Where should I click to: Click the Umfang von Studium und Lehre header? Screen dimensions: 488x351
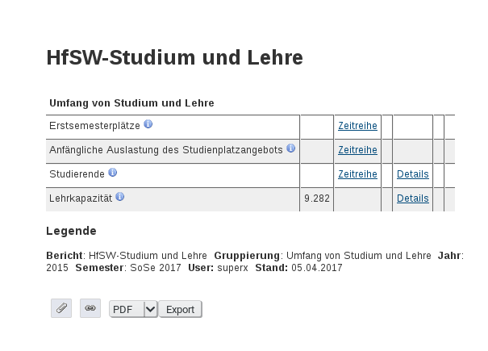click(131, 103)
